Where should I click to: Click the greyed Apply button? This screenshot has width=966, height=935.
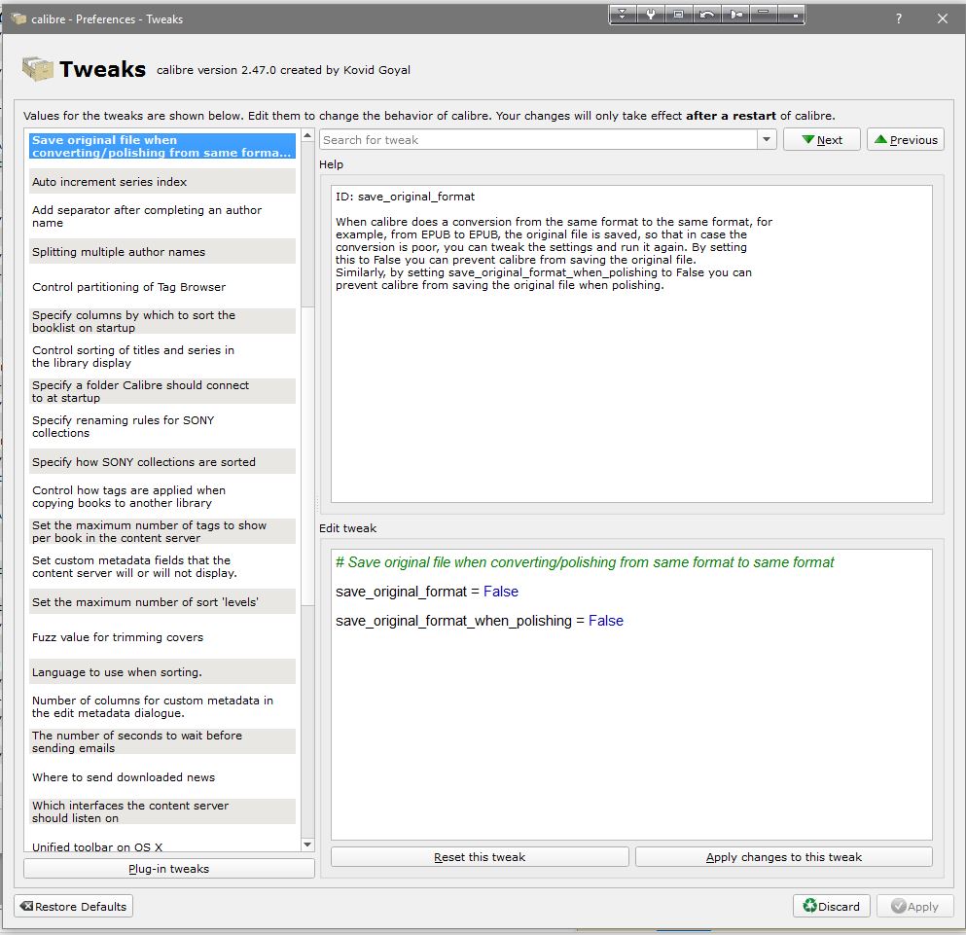914,906
